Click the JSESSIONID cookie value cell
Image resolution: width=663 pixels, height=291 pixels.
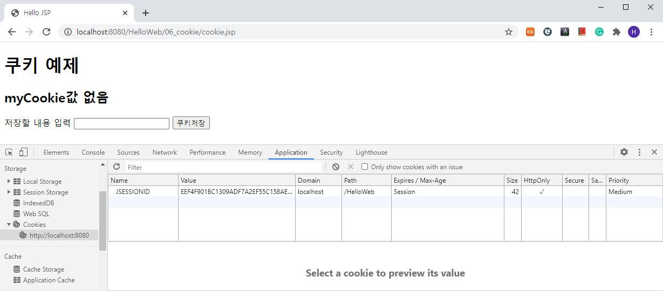tap(237, 192)
